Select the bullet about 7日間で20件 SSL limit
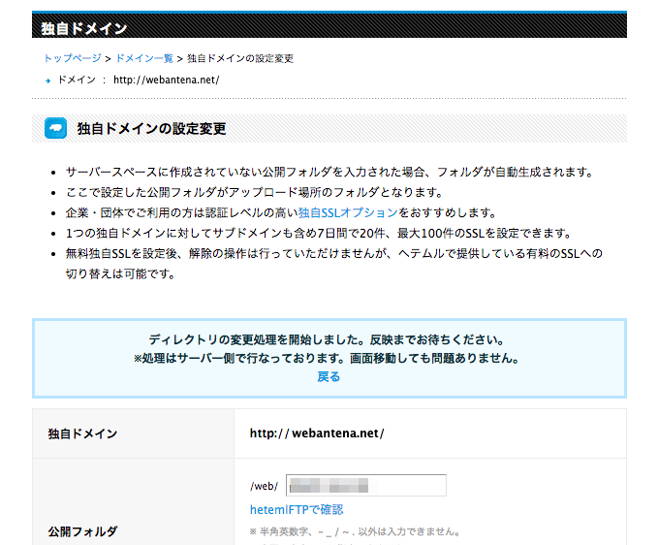This screenshot has width=659, height=545. click(319, 233)
